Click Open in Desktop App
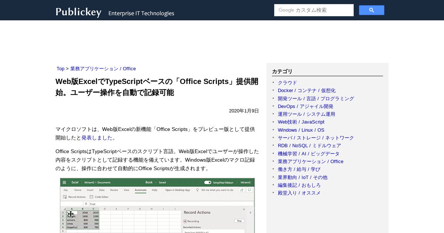This screenshot has width=444, height=233. 178,190
